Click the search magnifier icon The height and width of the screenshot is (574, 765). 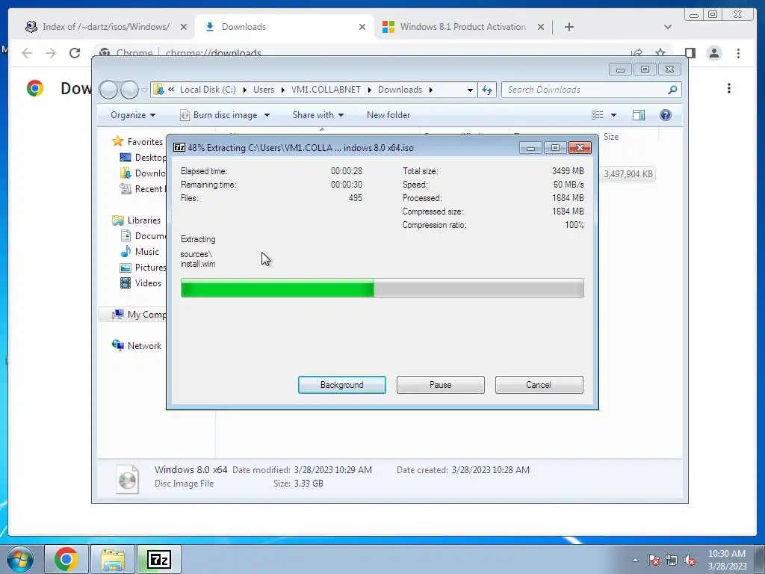(672, 90)
